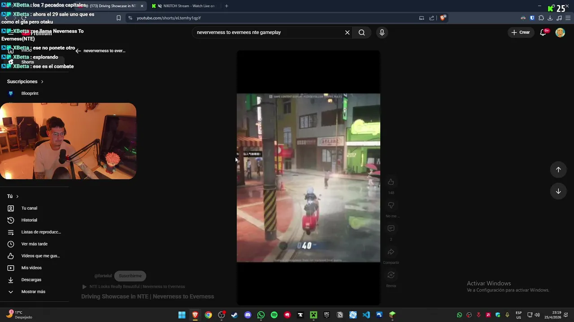Viewport: 574px width, 322px height.
Task: Open the account avatar menu
Action: [x=560, y=32]
